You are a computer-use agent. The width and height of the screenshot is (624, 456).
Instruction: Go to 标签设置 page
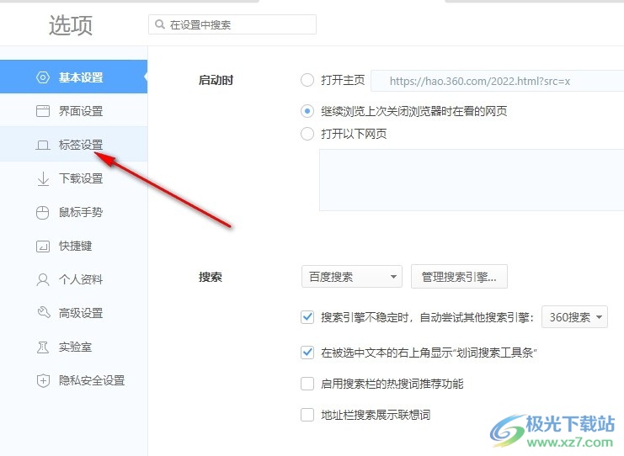(x=73, y=145)
